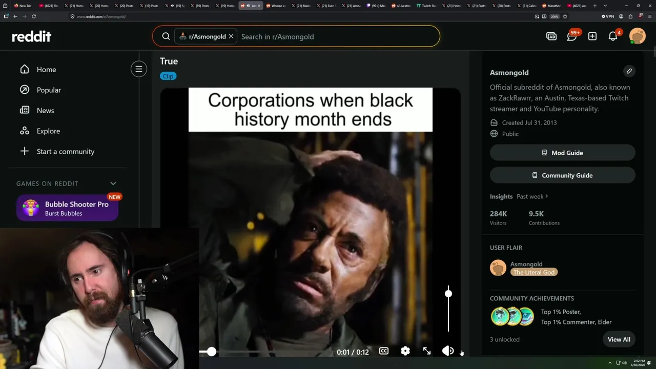The height and width of the screenshot is (369, 656).
Task: Collapse the Games on Reddit section
Action: (113, 183)
